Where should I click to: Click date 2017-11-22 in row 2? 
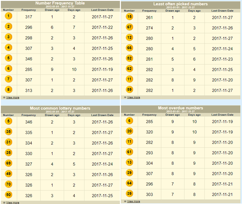[x=103, y=27]
